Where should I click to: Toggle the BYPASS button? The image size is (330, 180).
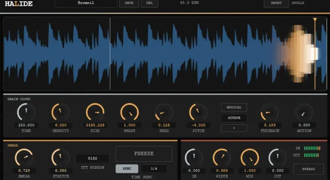308,169
